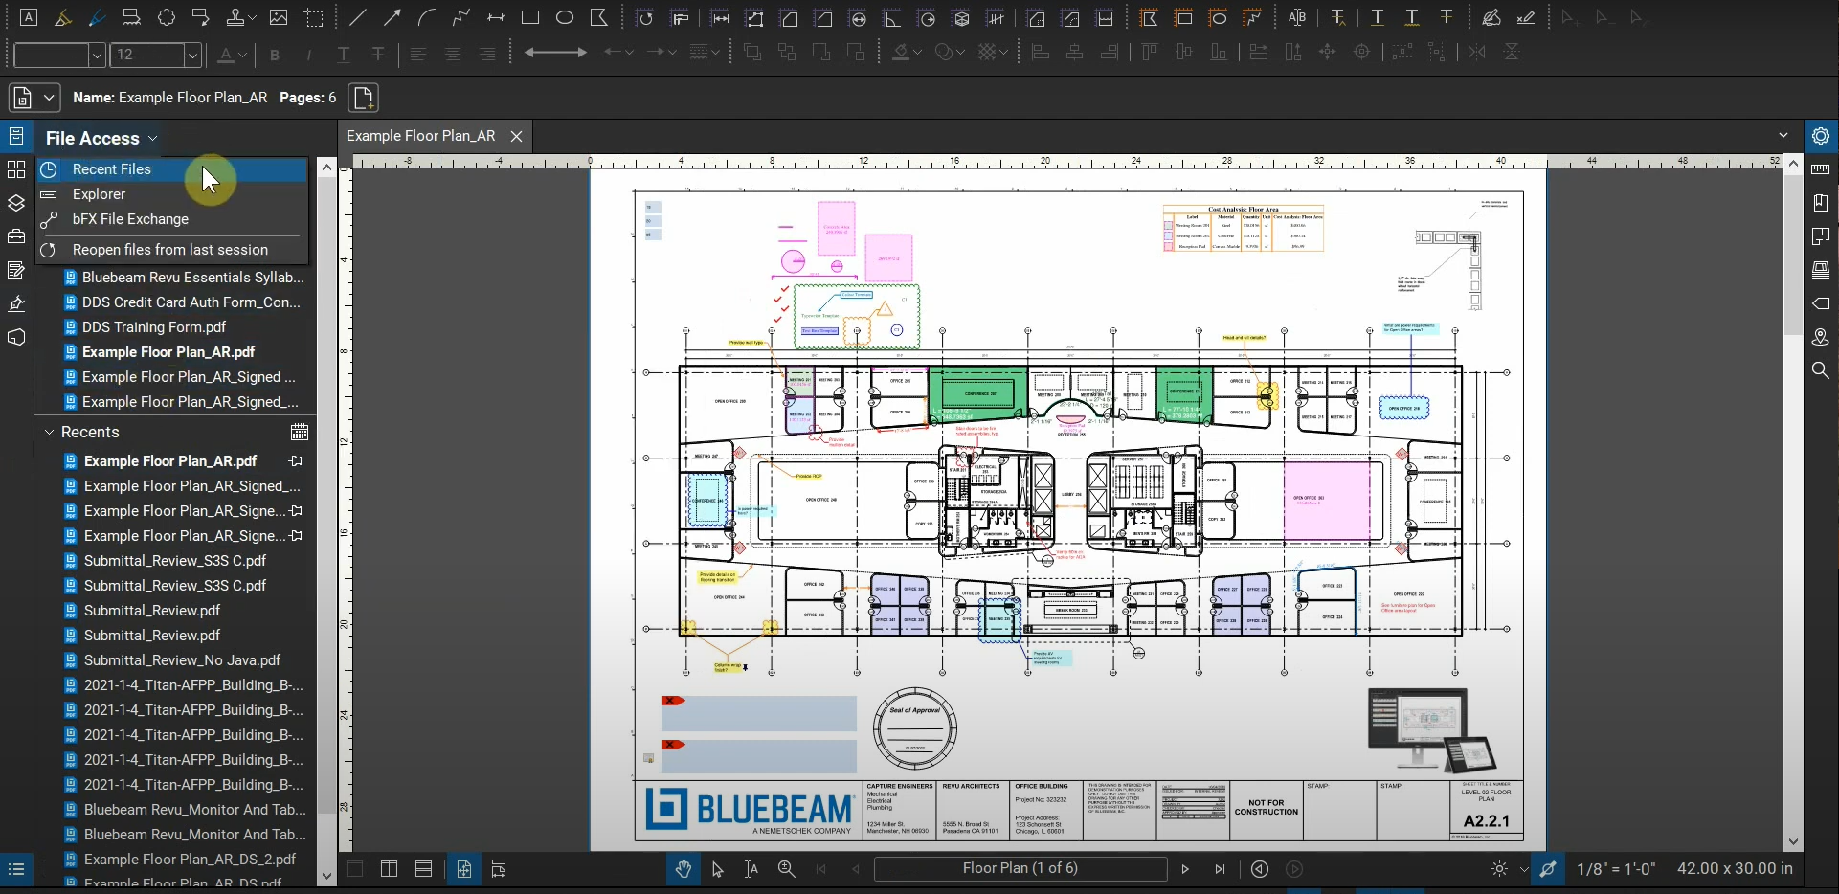
Task: Select the Cloud markup tool
Action: click(166, 17)
